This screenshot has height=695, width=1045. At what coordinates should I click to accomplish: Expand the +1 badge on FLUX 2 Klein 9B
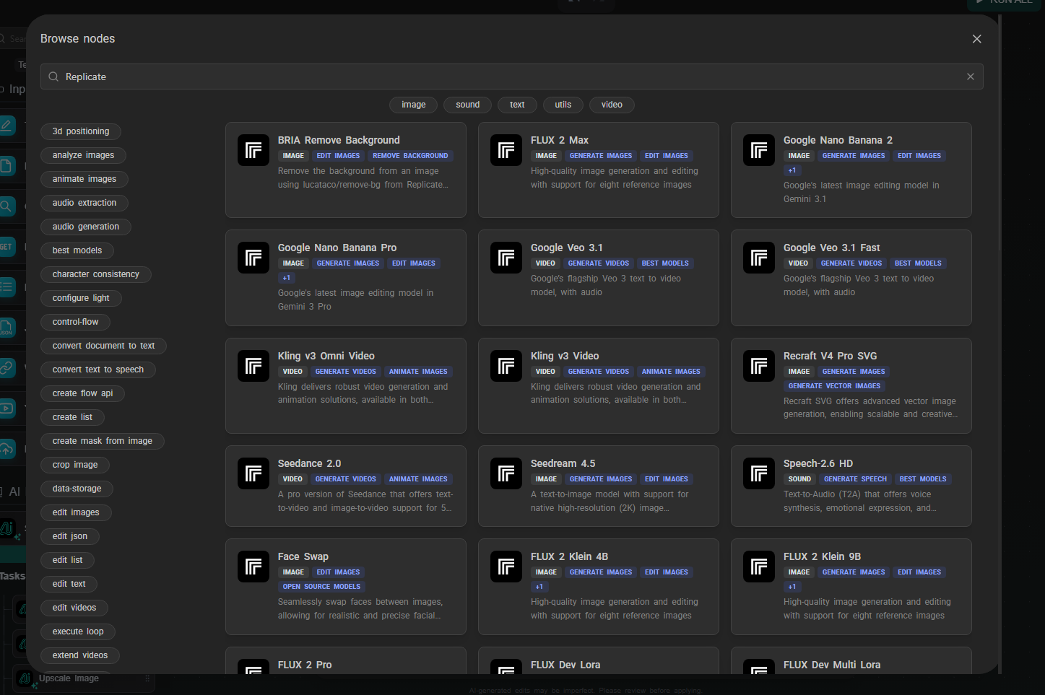[792, 587]
